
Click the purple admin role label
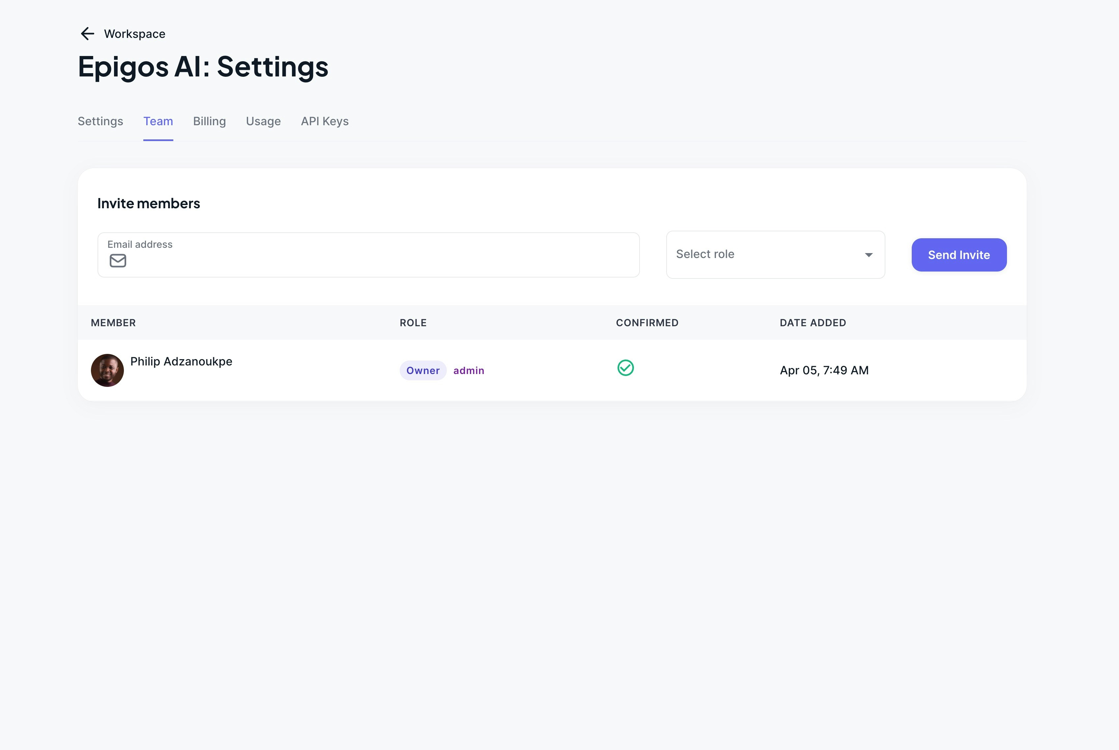click(469, 370)
